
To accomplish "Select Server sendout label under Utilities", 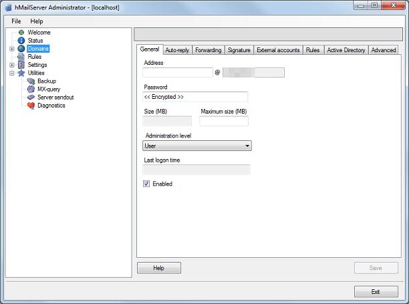I will coord(55,98).
